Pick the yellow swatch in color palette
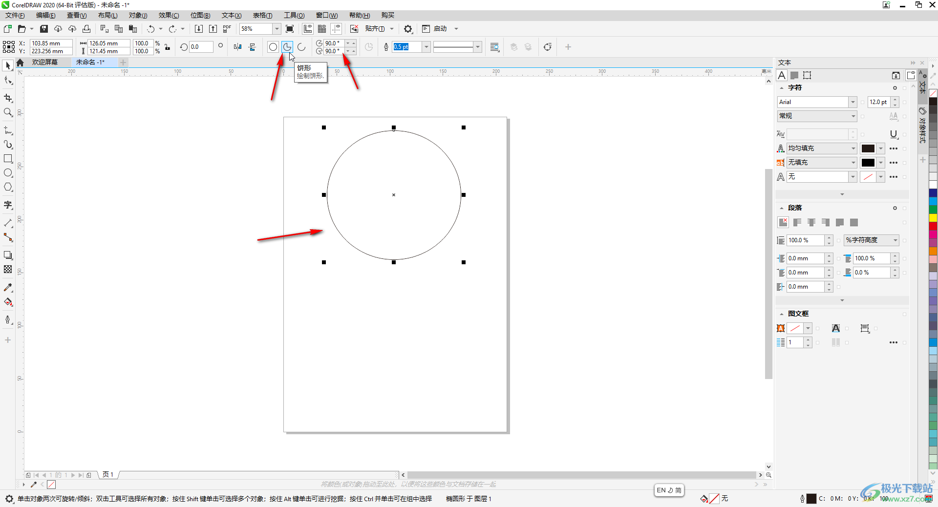The image size is (938, 507). click(x=933, y=217)
